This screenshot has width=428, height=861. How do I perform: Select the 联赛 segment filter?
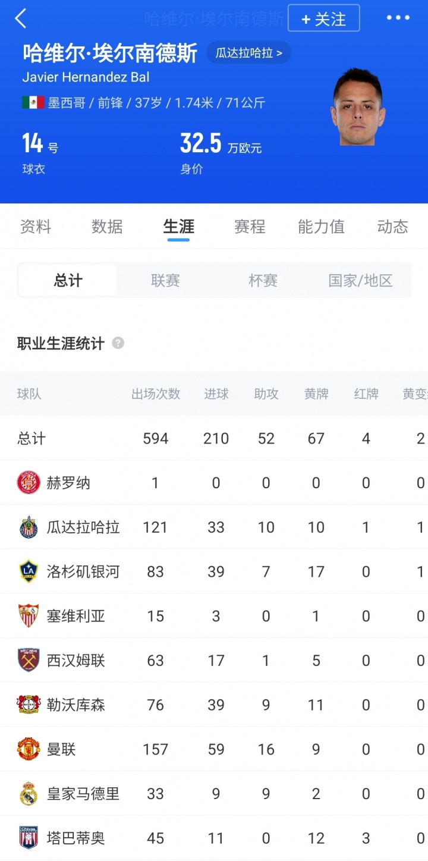[x=165, y=281]
